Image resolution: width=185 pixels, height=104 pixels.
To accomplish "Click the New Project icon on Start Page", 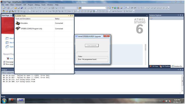I will (x=7, y=38).
